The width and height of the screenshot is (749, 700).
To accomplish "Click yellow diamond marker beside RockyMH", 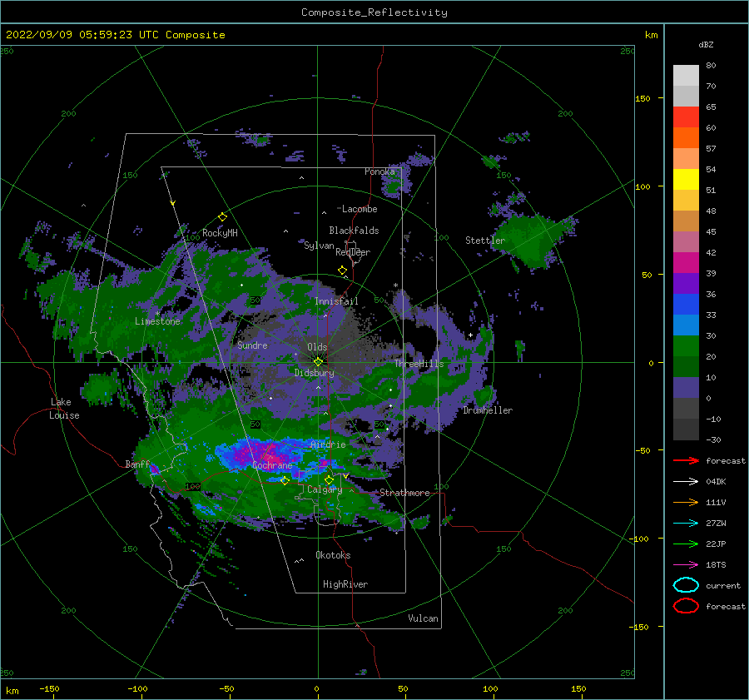I will (222, 217).
